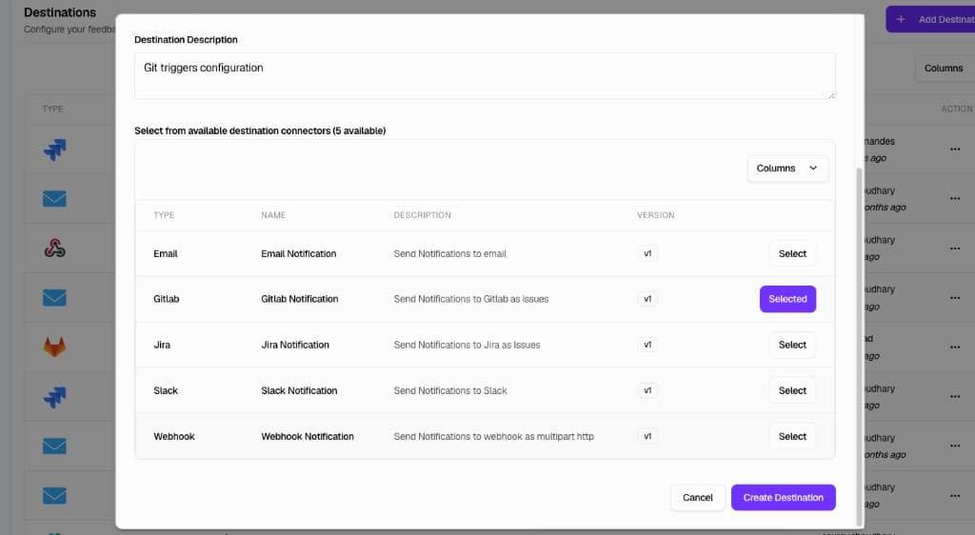Select the Slack Notification connector
This screenshot has width=975, height=535.
click(x=792, y=391)
